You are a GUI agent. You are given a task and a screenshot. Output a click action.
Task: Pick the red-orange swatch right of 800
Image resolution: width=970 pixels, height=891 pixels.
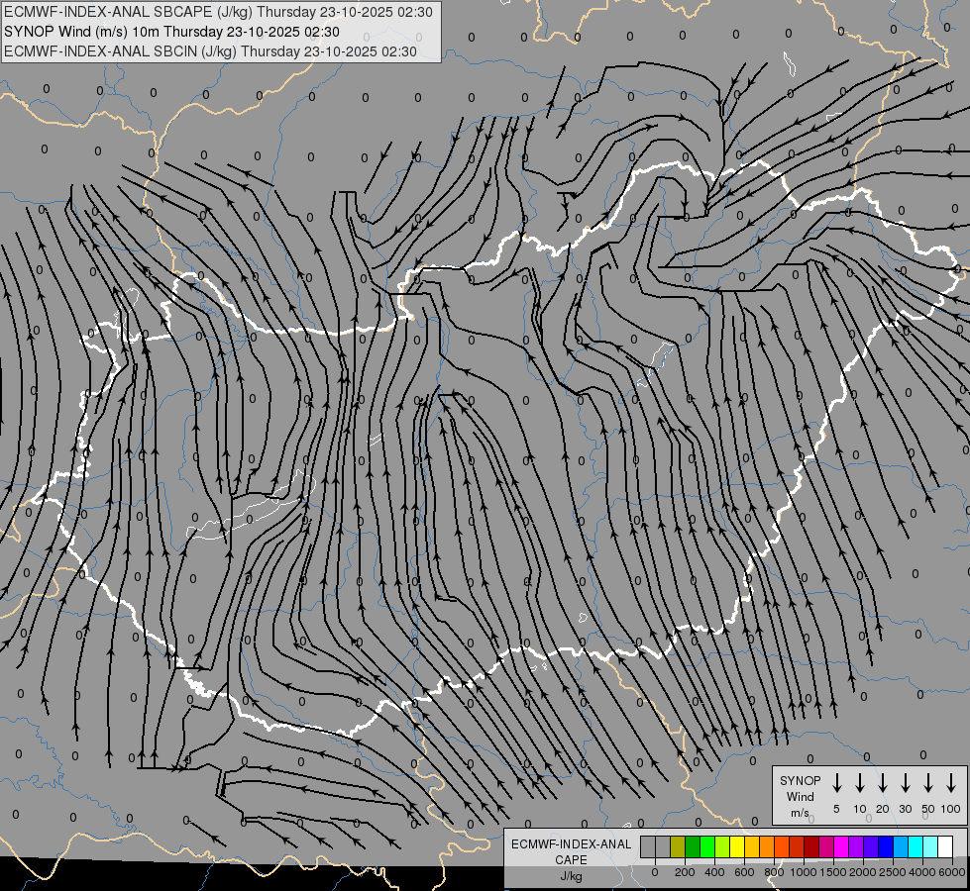coord(782,846)
